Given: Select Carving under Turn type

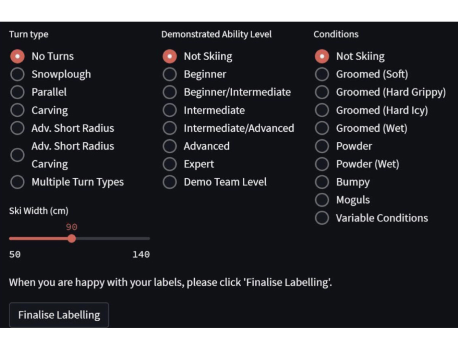Looking at the screenshot, I should point(17,110).
